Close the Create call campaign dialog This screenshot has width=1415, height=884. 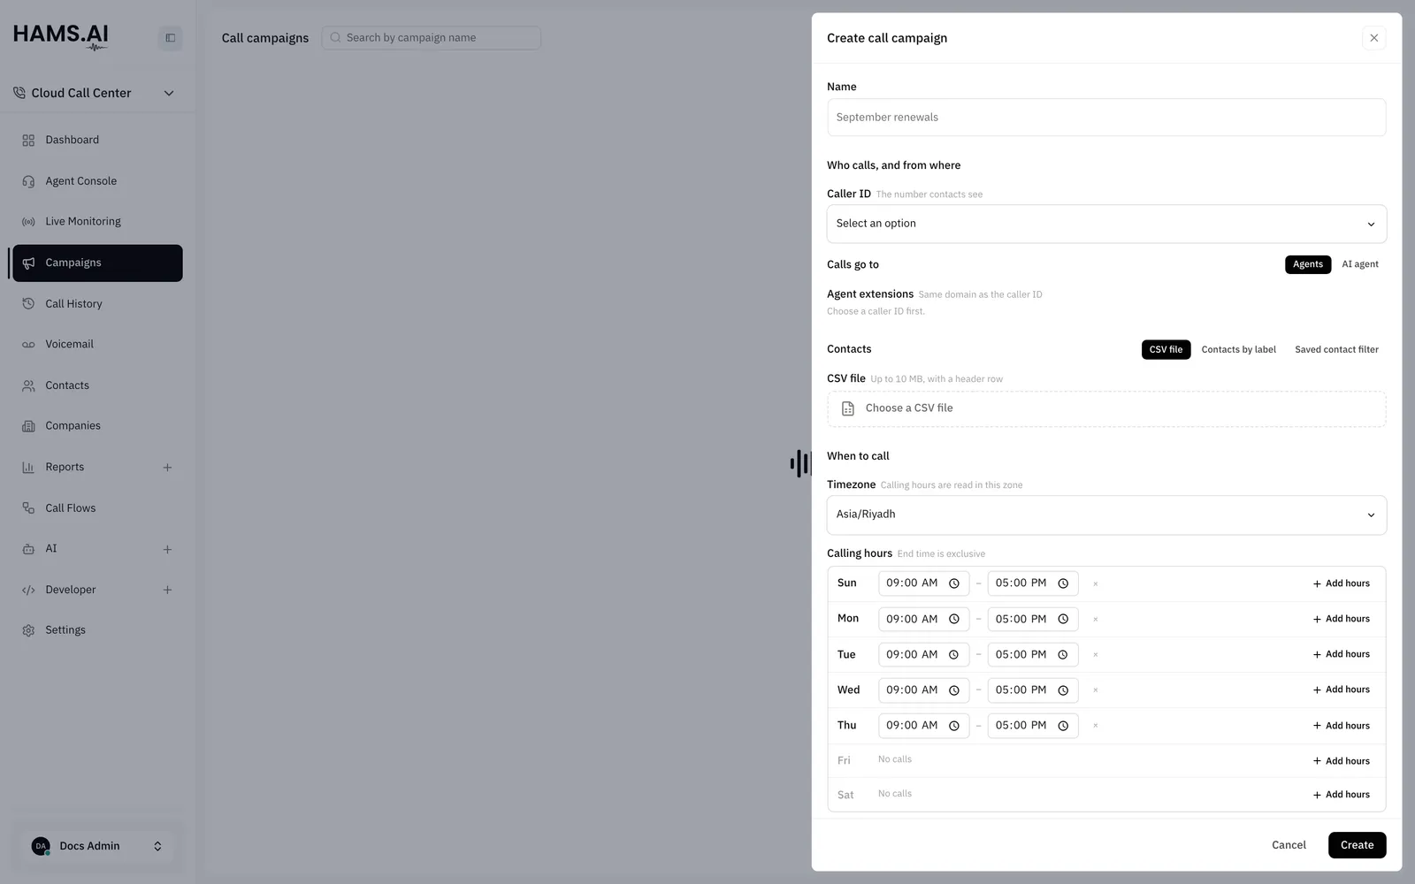[x=1373, y=38]
